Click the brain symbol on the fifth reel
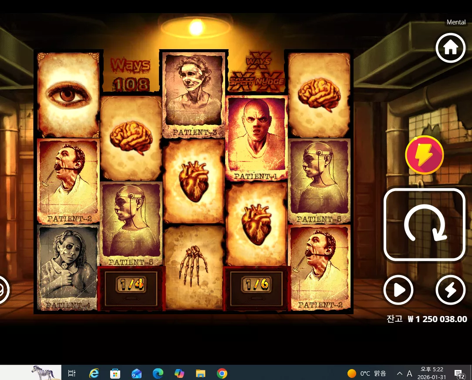The image size is (472, 380). coord(319,95)
